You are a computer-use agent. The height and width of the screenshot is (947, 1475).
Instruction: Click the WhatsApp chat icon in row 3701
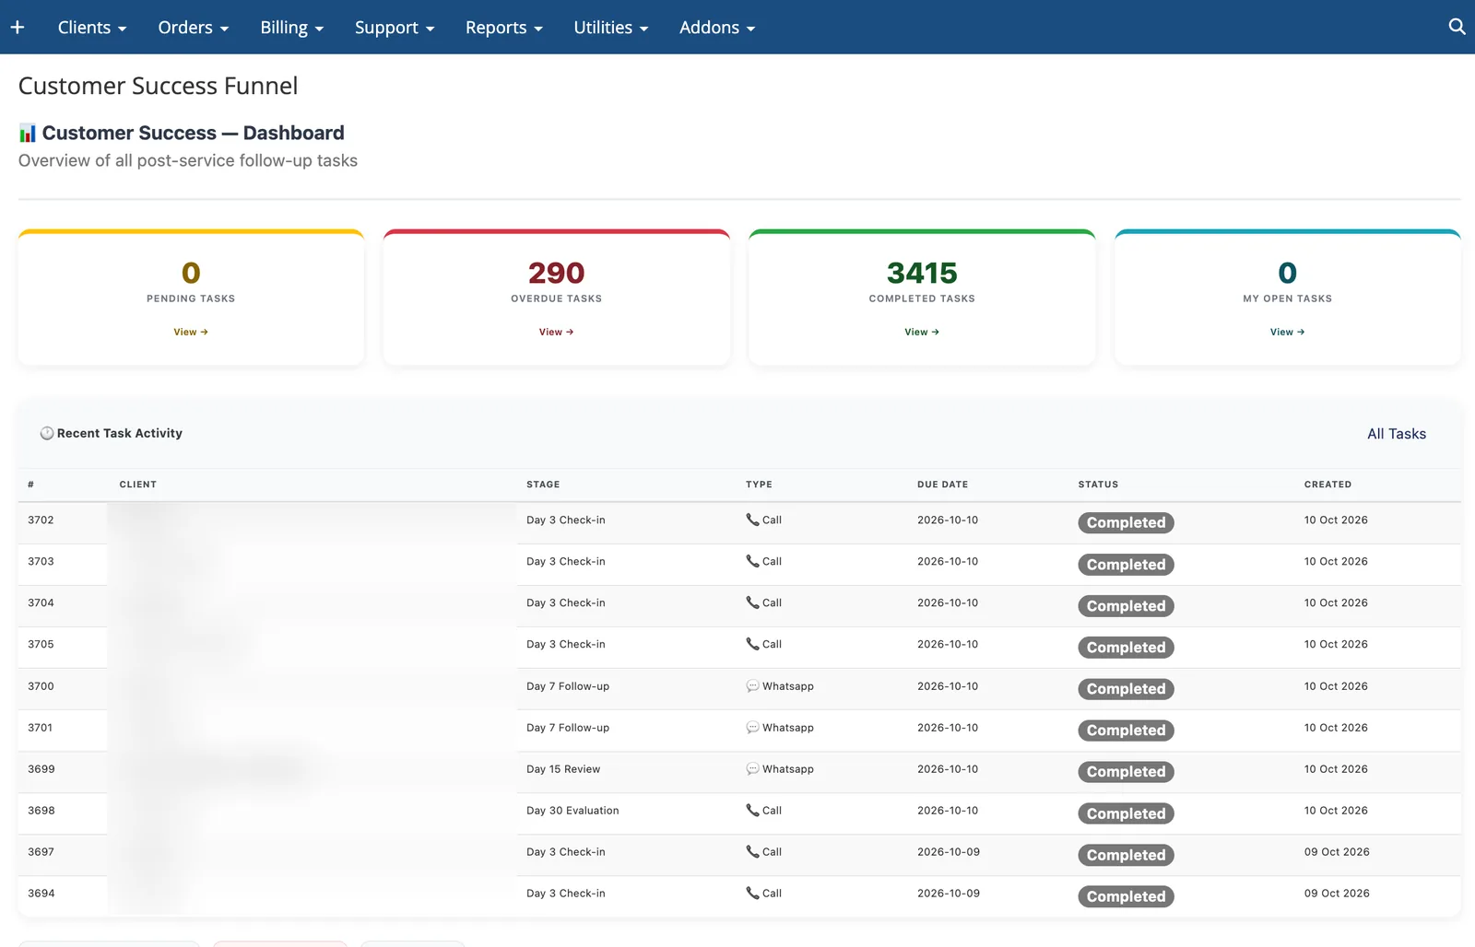pos(752,727)
